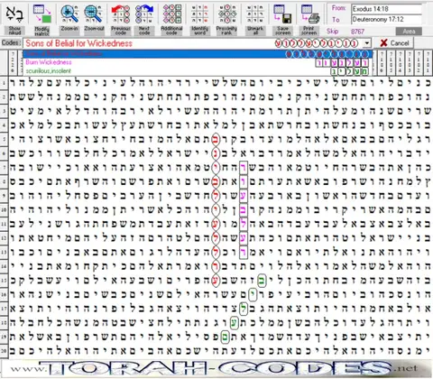433x379 pixels.
Task: Click the Zoom-in magnifier tool
Action: coord(69,19)
